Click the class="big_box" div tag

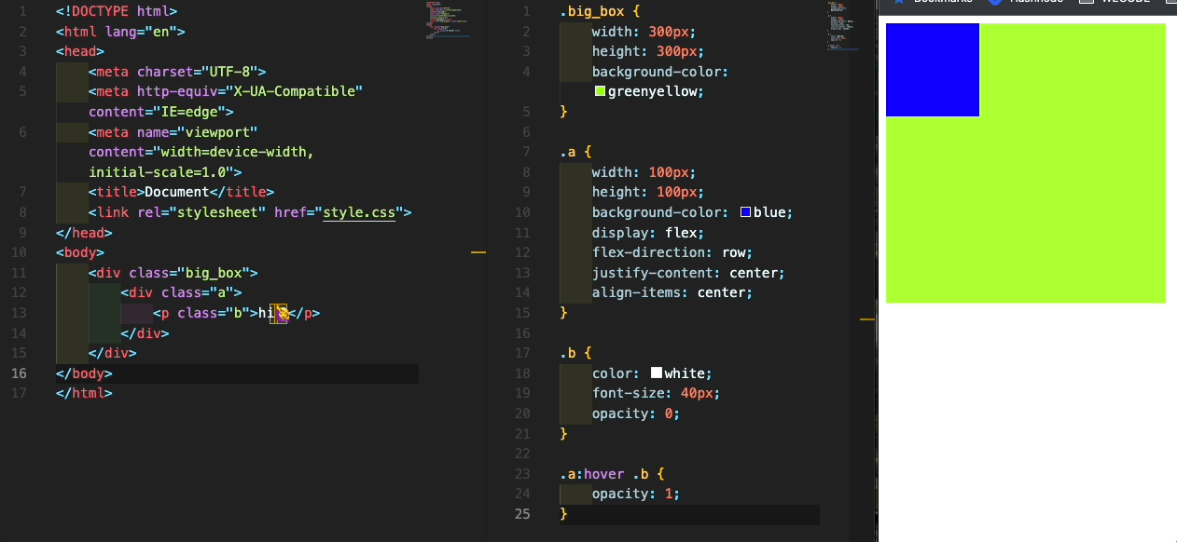[x=173, y=273]
